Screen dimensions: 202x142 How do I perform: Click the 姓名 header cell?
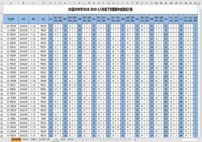(43, 19)
